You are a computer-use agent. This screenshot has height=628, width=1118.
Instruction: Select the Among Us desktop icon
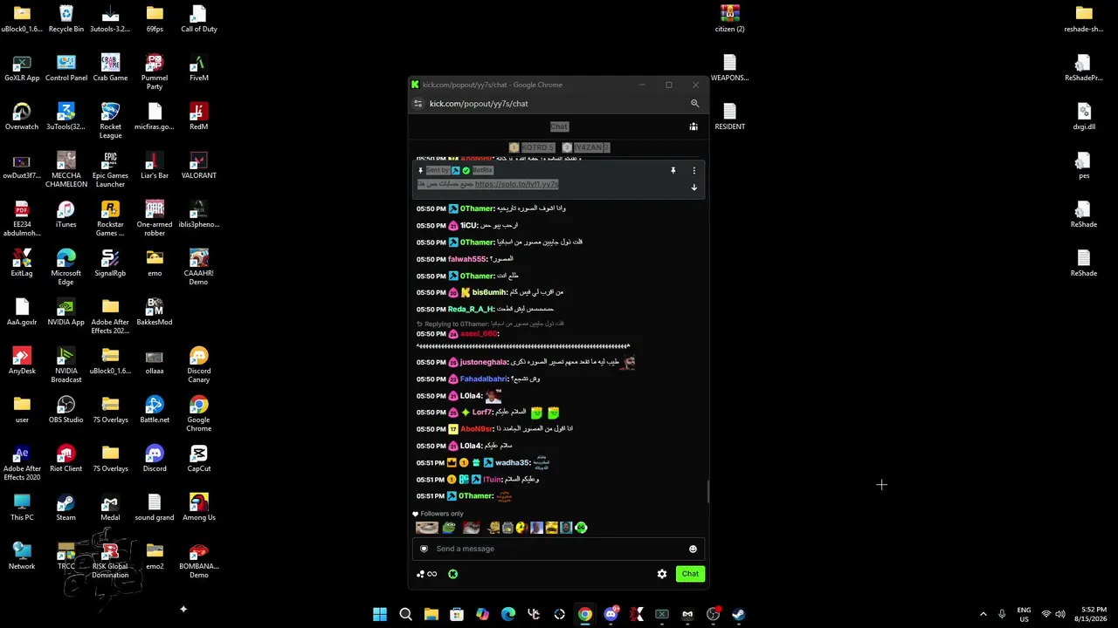(x=199, y=508)
